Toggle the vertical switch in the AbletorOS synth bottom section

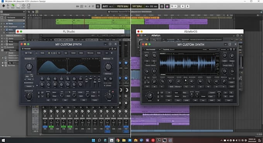point(219,95)
